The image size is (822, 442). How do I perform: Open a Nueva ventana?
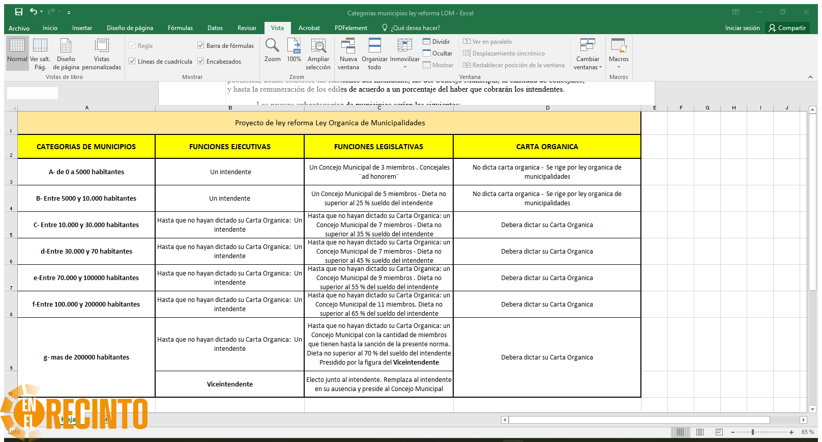click(x=348, y=53)
